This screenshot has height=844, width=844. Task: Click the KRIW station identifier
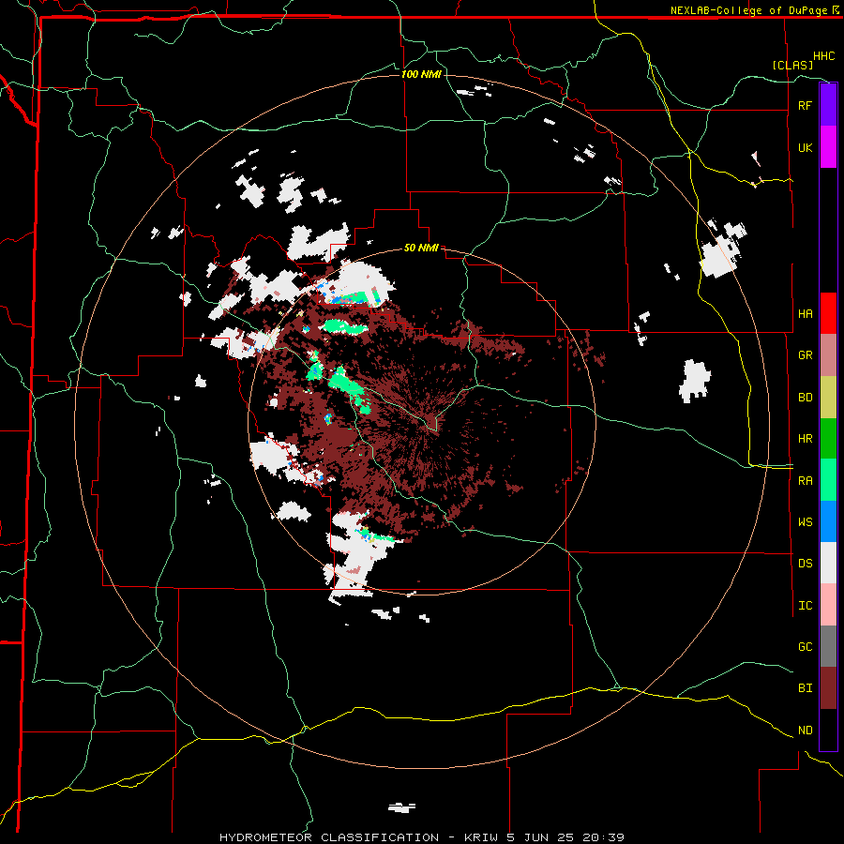481,837
